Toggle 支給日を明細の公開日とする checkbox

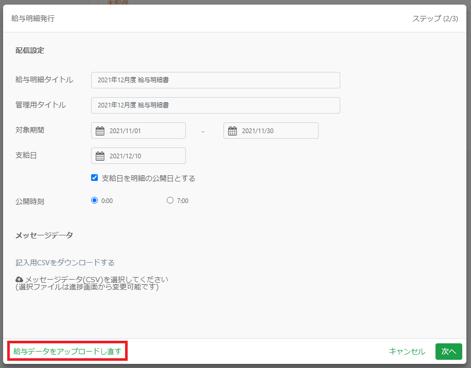click(x=94, y=178)
